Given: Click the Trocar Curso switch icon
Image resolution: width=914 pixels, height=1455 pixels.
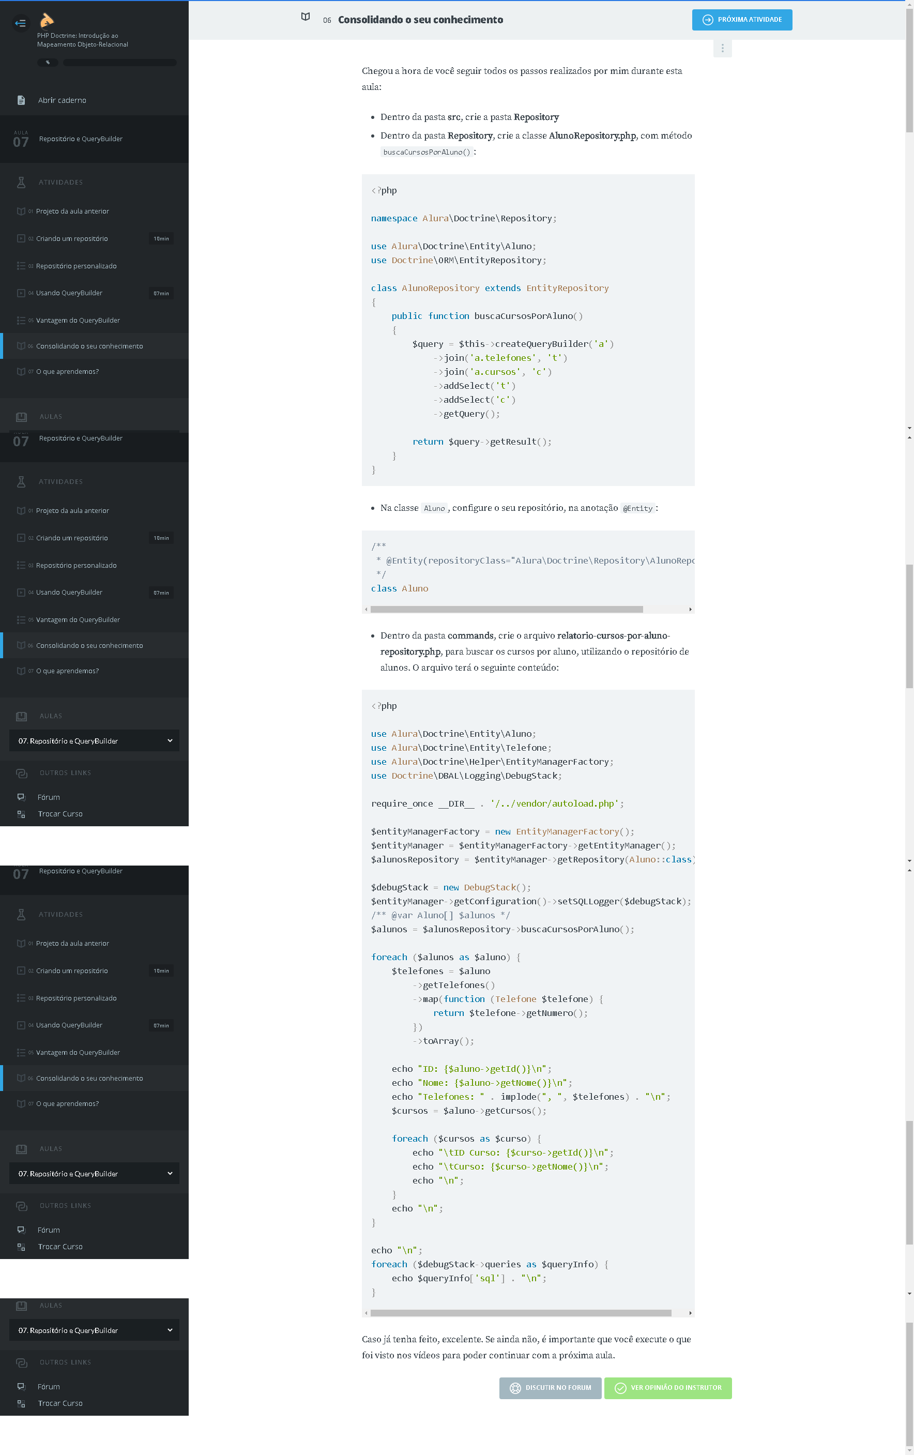Looking at the screenshot, I should (x=21, y=814).
